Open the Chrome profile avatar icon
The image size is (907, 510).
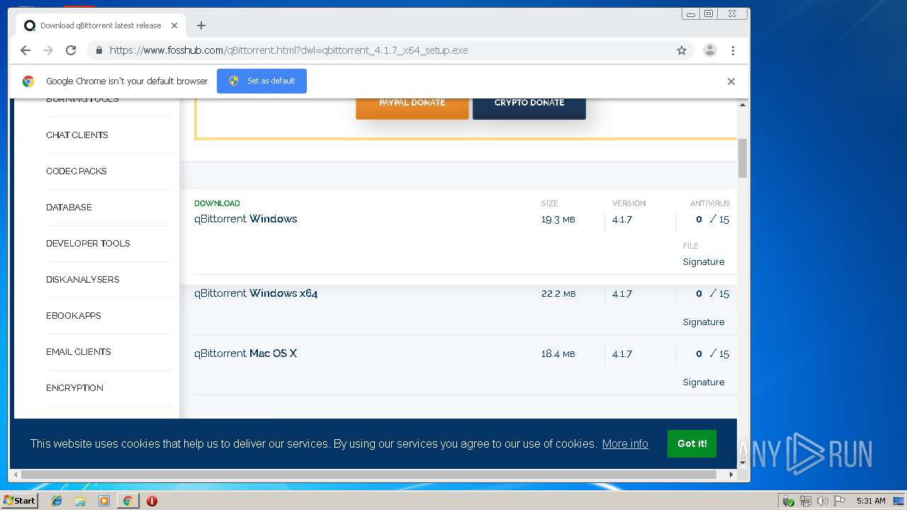point(709,50)
